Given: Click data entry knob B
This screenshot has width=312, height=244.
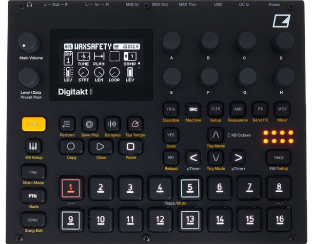Looking at the screenshot, I should (x=210, y=42).
